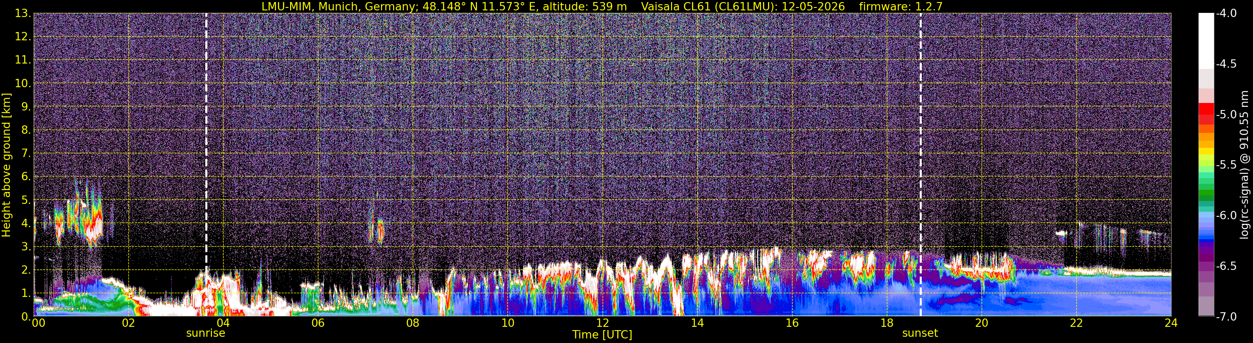This screenshot has width=1253, height=343.
Task: Click the 'Height above ground [km]' axis label
Action: (6, 165)
